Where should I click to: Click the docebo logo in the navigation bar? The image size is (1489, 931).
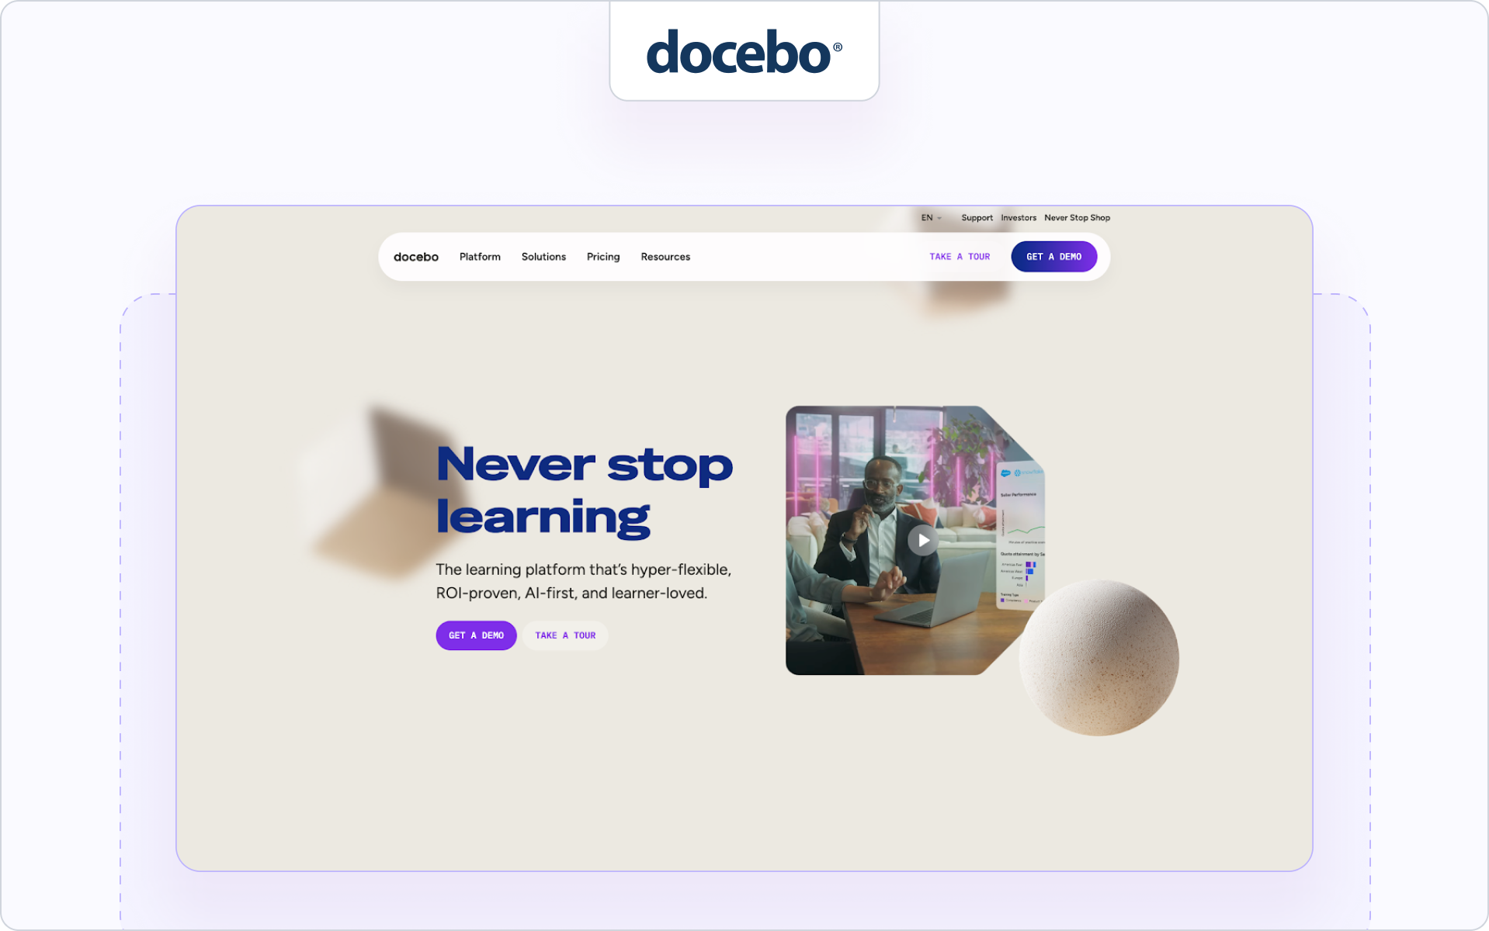(x=416, y=257)
